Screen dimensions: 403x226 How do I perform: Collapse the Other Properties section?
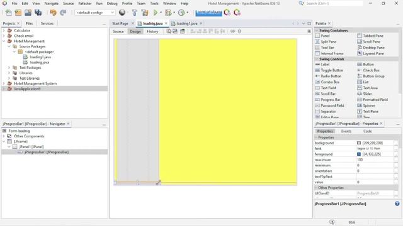[x=316, y=188]
